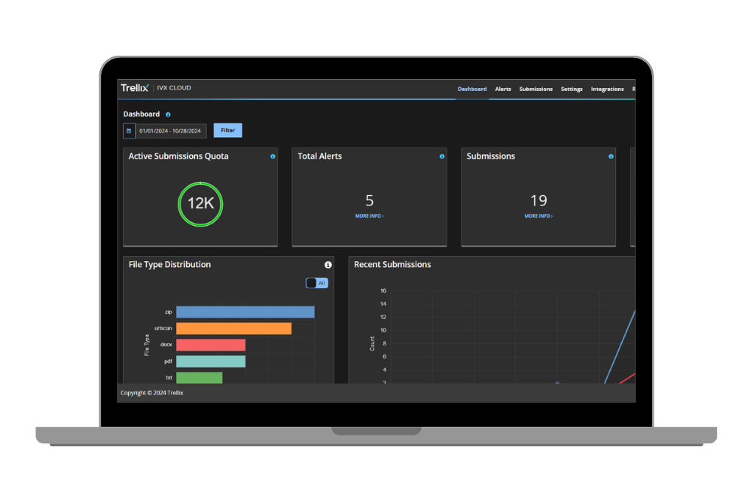Open the calendar date picker icon

129,130
